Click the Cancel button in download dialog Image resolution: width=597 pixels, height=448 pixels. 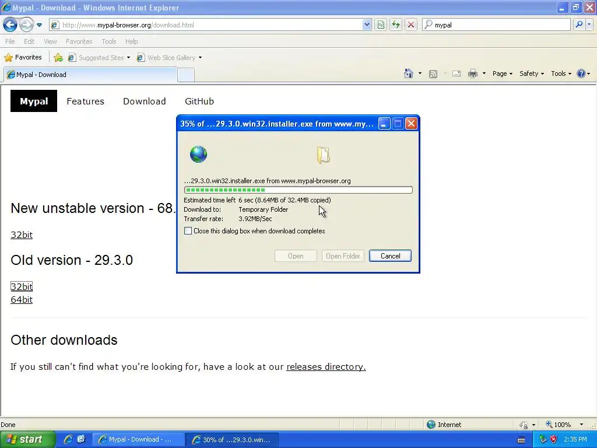point(390,256)
